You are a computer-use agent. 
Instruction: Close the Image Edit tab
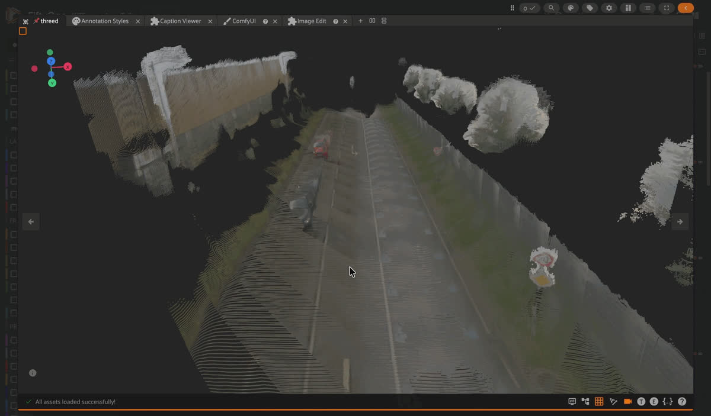point(345,21)
